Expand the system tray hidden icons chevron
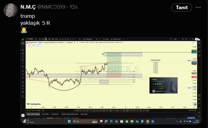The image size is (208, 128). (x=177, y=121)
